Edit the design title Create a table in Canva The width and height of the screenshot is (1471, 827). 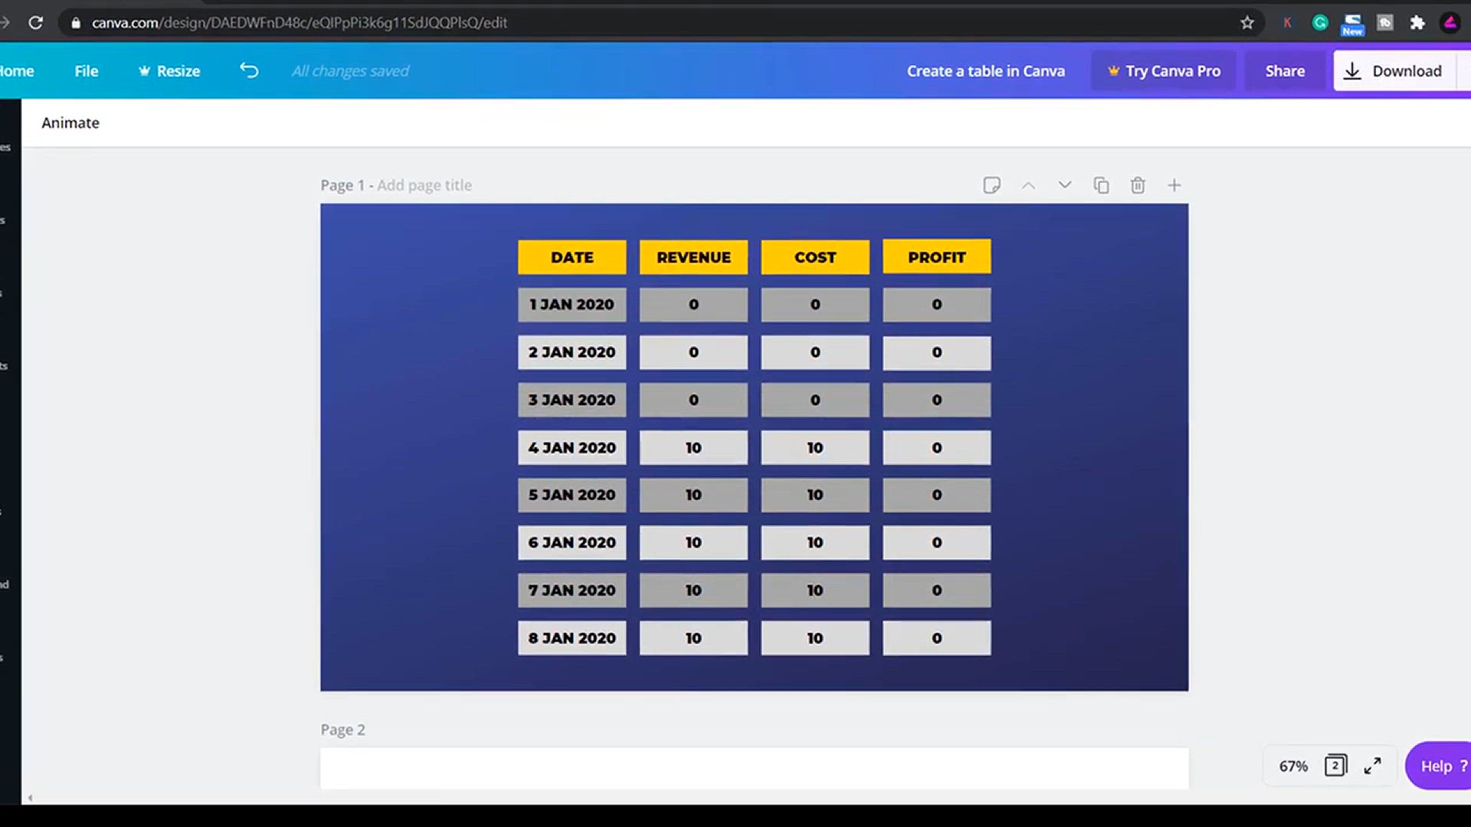click(x=986, y=70)
